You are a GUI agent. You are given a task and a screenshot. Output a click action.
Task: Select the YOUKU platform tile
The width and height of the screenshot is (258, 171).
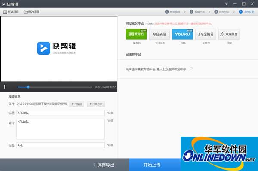tap(182, 34)
